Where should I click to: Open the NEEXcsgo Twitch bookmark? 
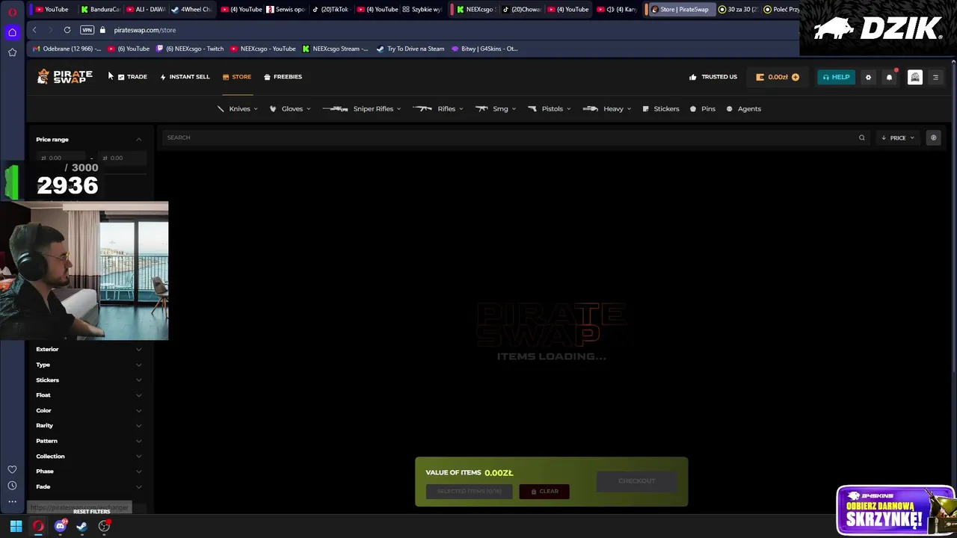[x=190, y=49]
